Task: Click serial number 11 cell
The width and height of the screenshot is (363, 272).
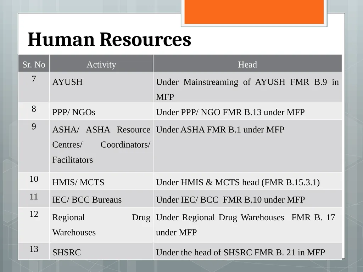Action: pos(34,198)
